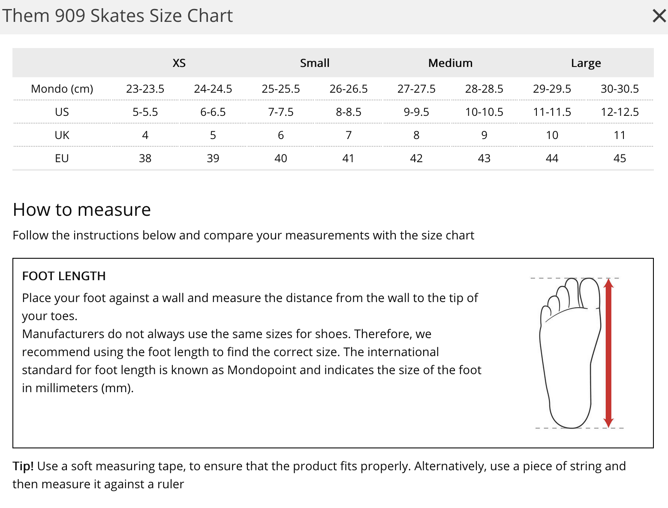The image size is (668, 508).
Task: Select the XS size column header
Action: (179, 63)
